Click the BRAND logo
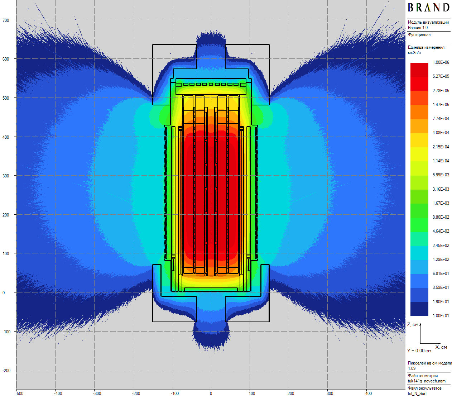This screenshot has width=452, height=400. [x=428, y=8]
